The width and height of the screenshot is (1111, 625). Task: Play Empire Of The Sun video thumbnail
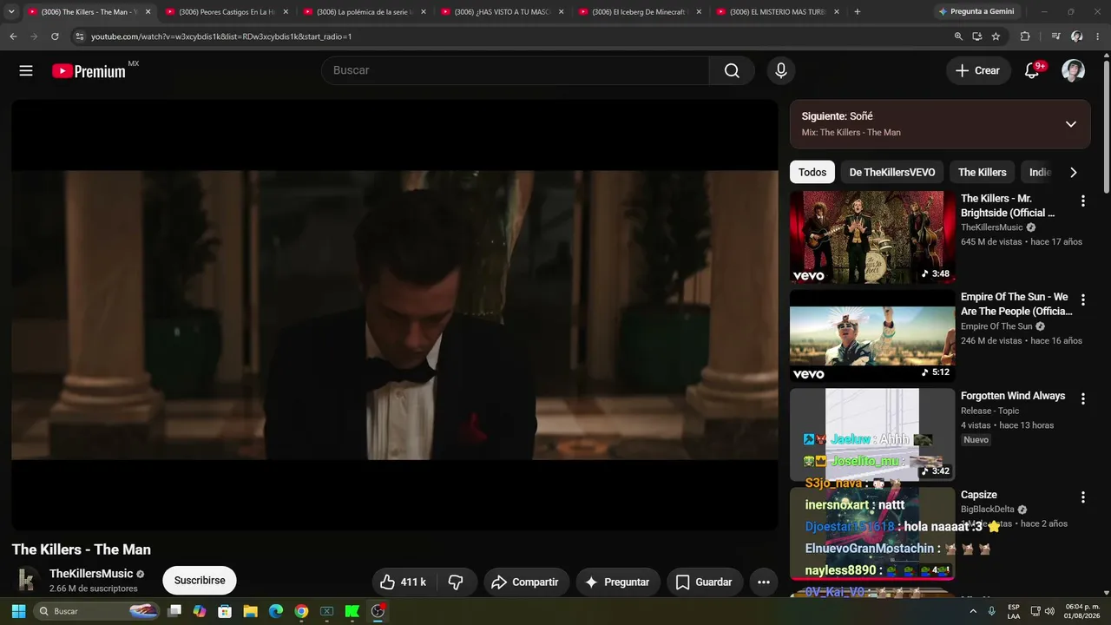tap(872, 337)
